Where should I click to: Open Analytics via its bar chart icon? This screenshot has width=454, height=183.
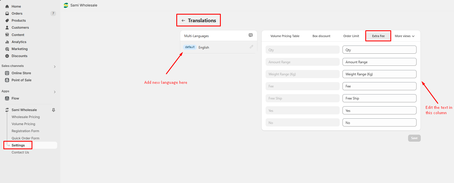[x=7, y=42]
